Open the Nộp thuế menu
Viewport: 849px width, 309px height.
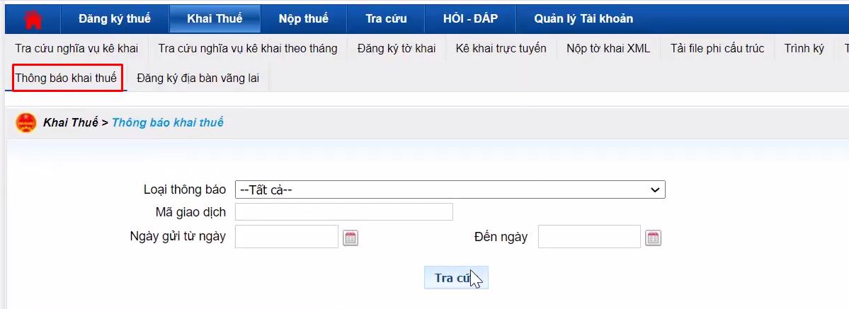(304, 19)
